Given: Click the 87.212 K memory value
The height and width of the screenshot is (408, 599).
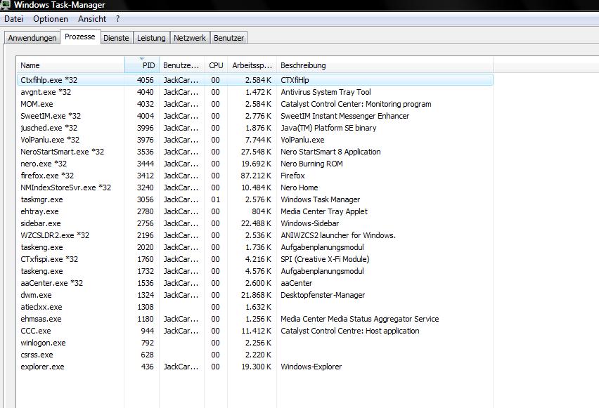Looking at the screenshot, I should (x=256, y=176).
